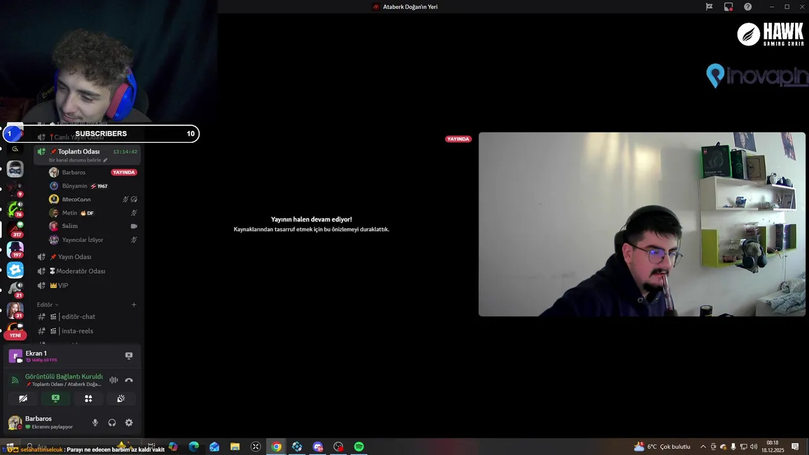Open the system tray volume icon
The width and height of the screenshot is (809, 455).
[752, 447]
